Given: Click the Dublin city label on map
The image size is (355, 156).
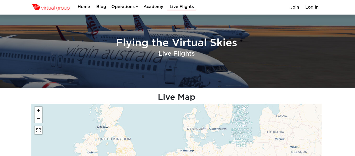Looking at the screenshot, I should [92, 152].
